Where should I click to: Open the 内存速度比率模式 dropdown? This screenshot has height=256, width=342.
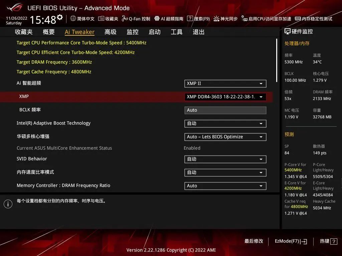point(225,173)
